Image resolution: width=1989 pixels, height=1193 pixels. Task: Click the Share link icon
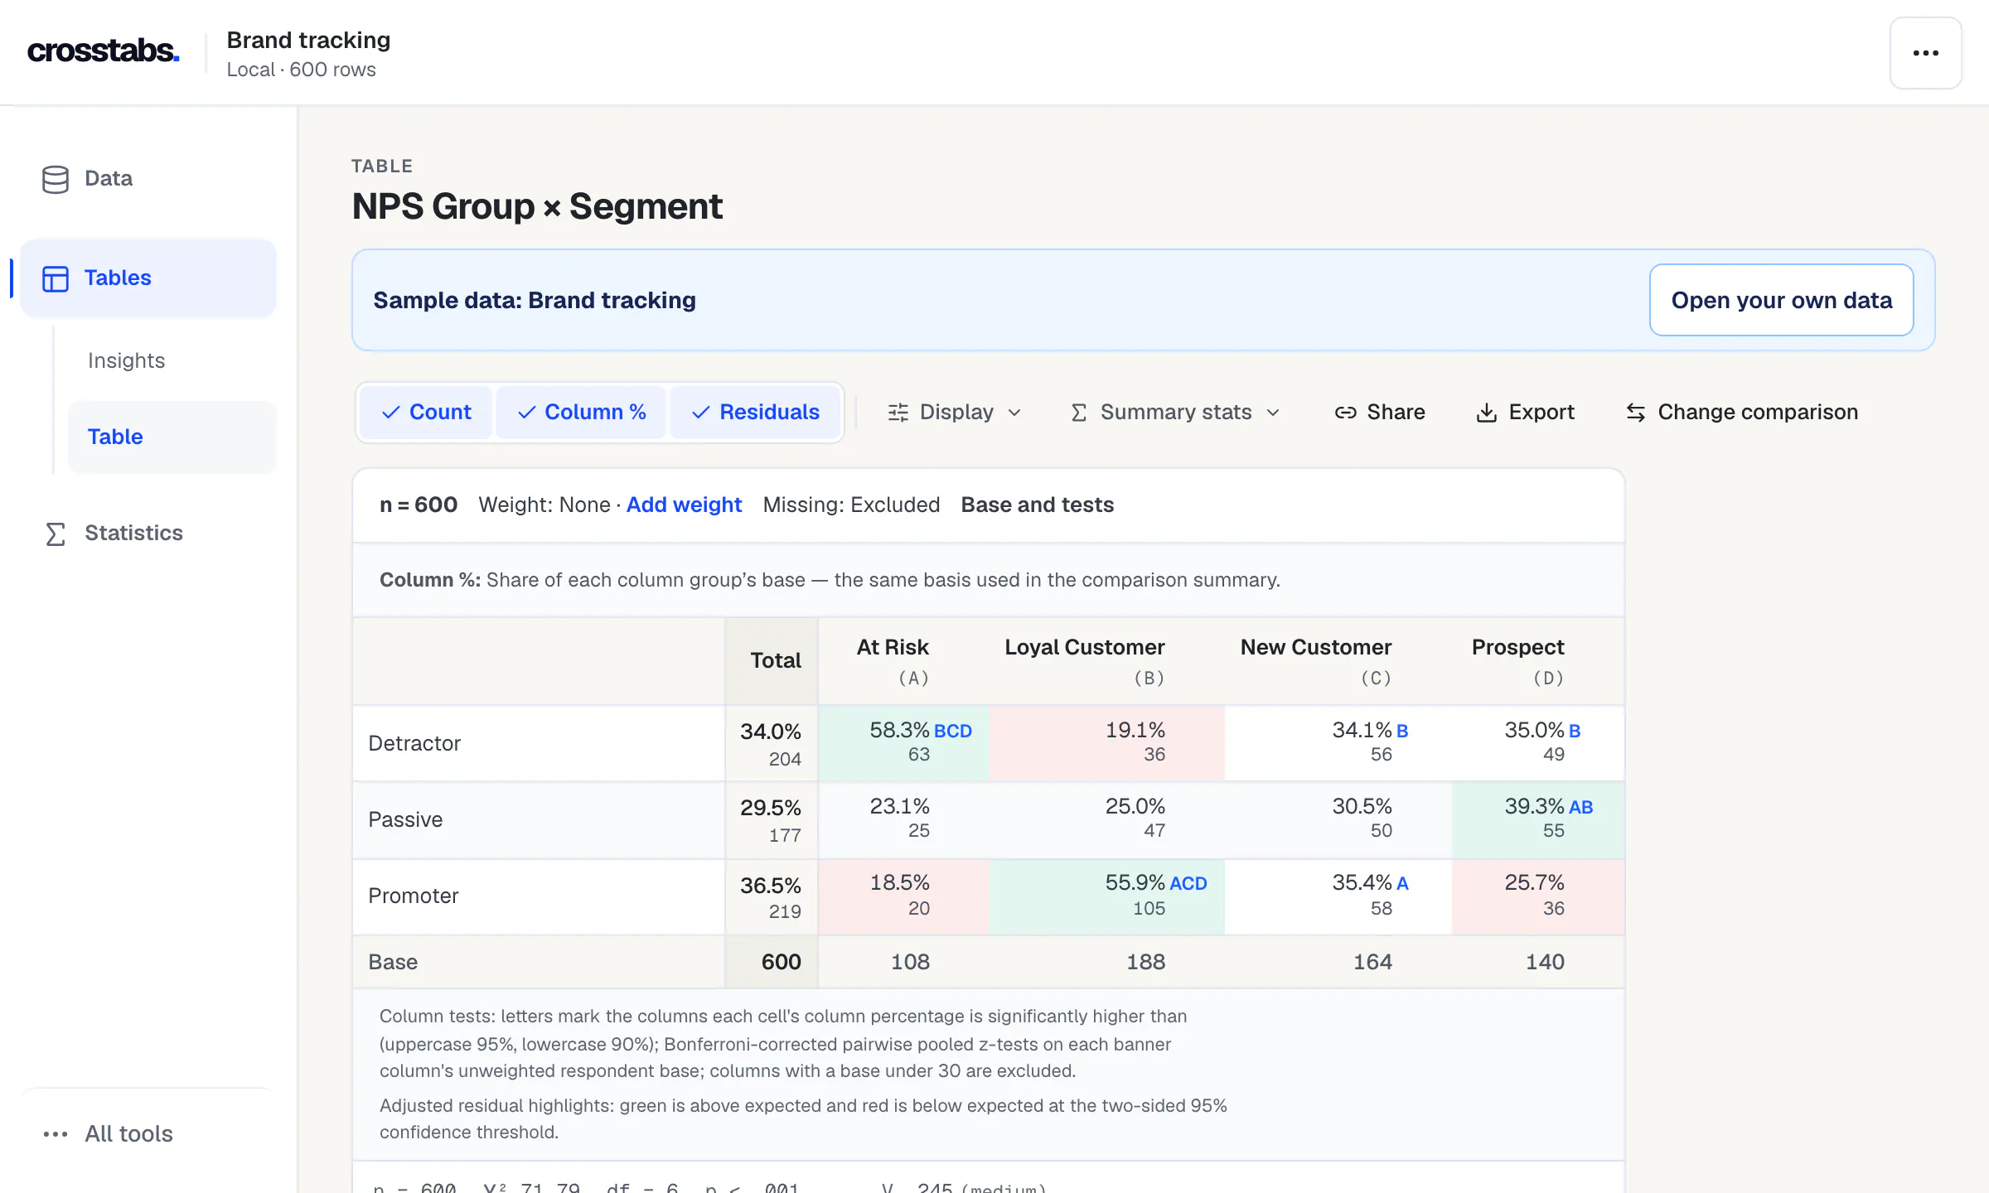click(1345, 413)
